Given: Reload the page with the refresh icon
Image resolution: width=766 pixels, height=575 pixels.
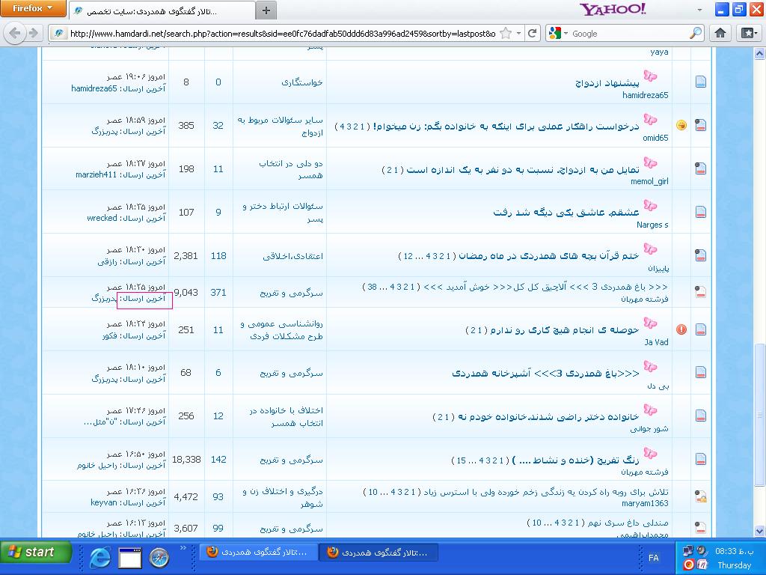Looking at the screenshot, I should click(x=533, y=33).
